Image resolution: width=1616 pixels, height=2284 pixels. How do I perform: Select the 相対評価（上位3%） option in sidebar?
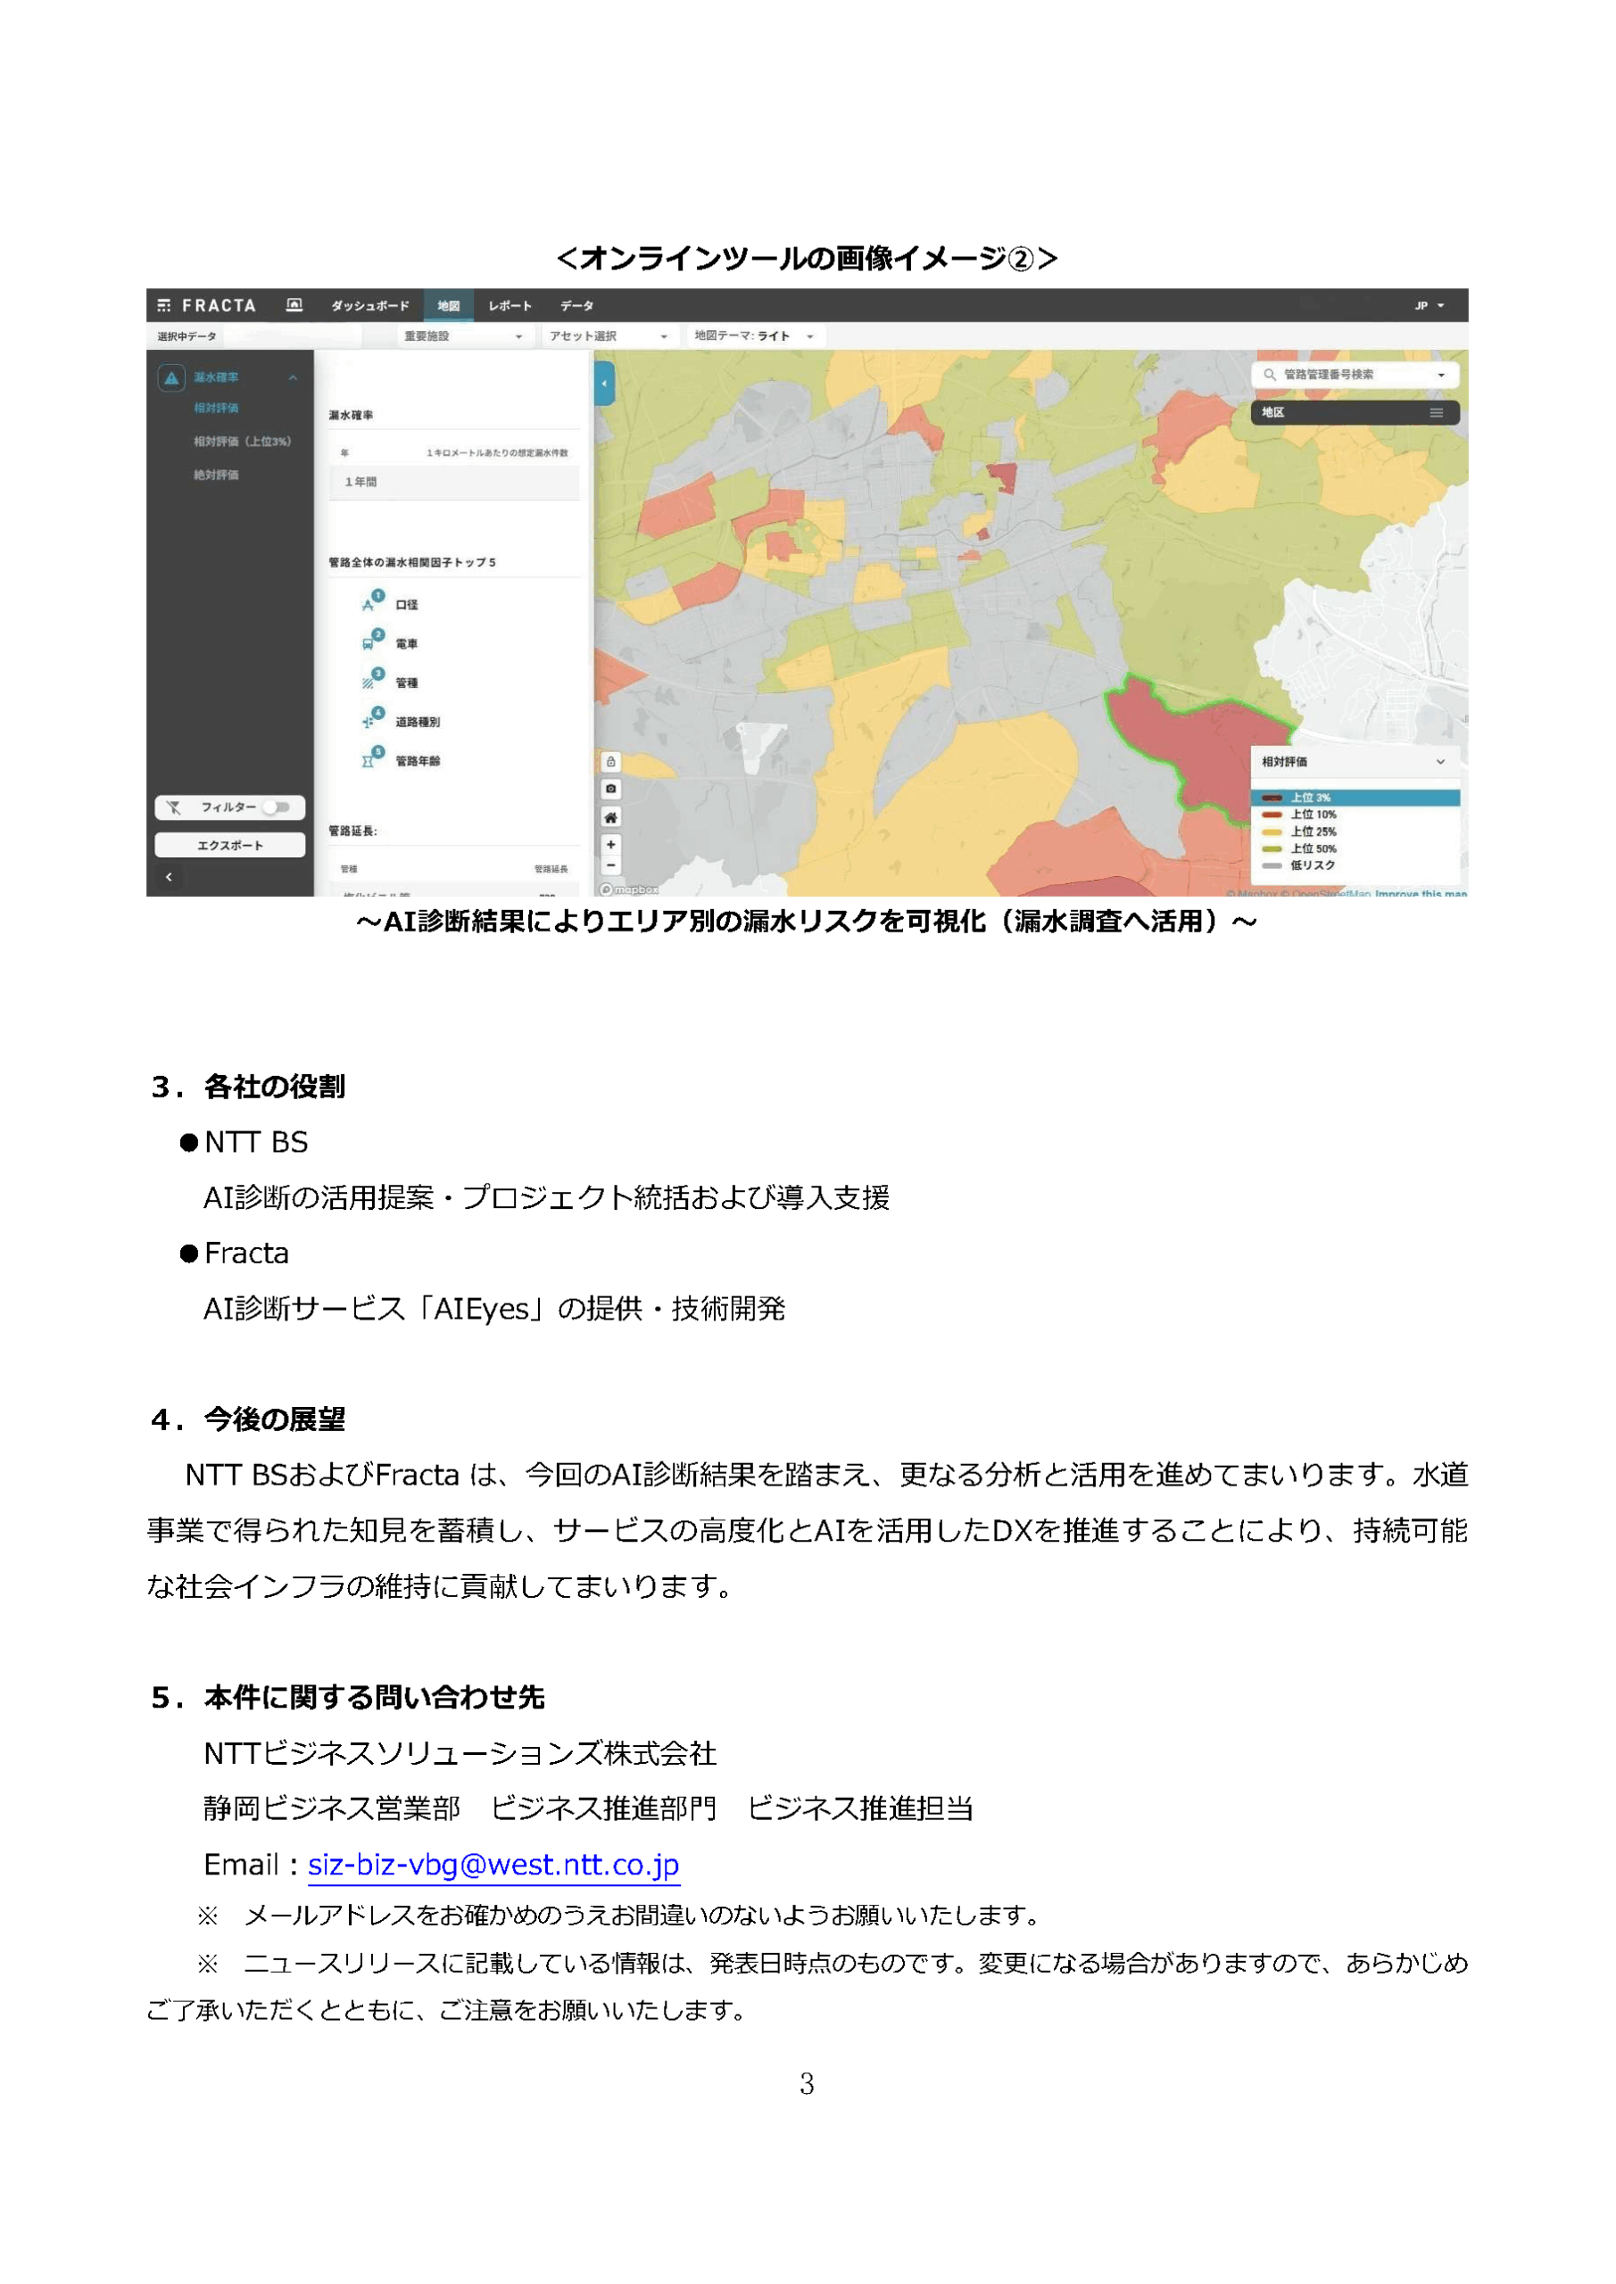pos(242,442)
